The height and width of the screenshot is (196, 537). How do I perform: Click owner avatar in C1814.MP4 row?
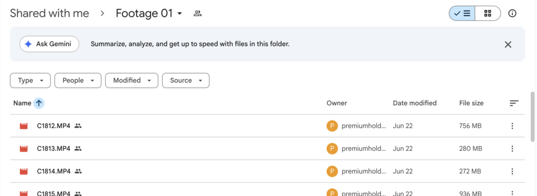(x=332, y=171)
